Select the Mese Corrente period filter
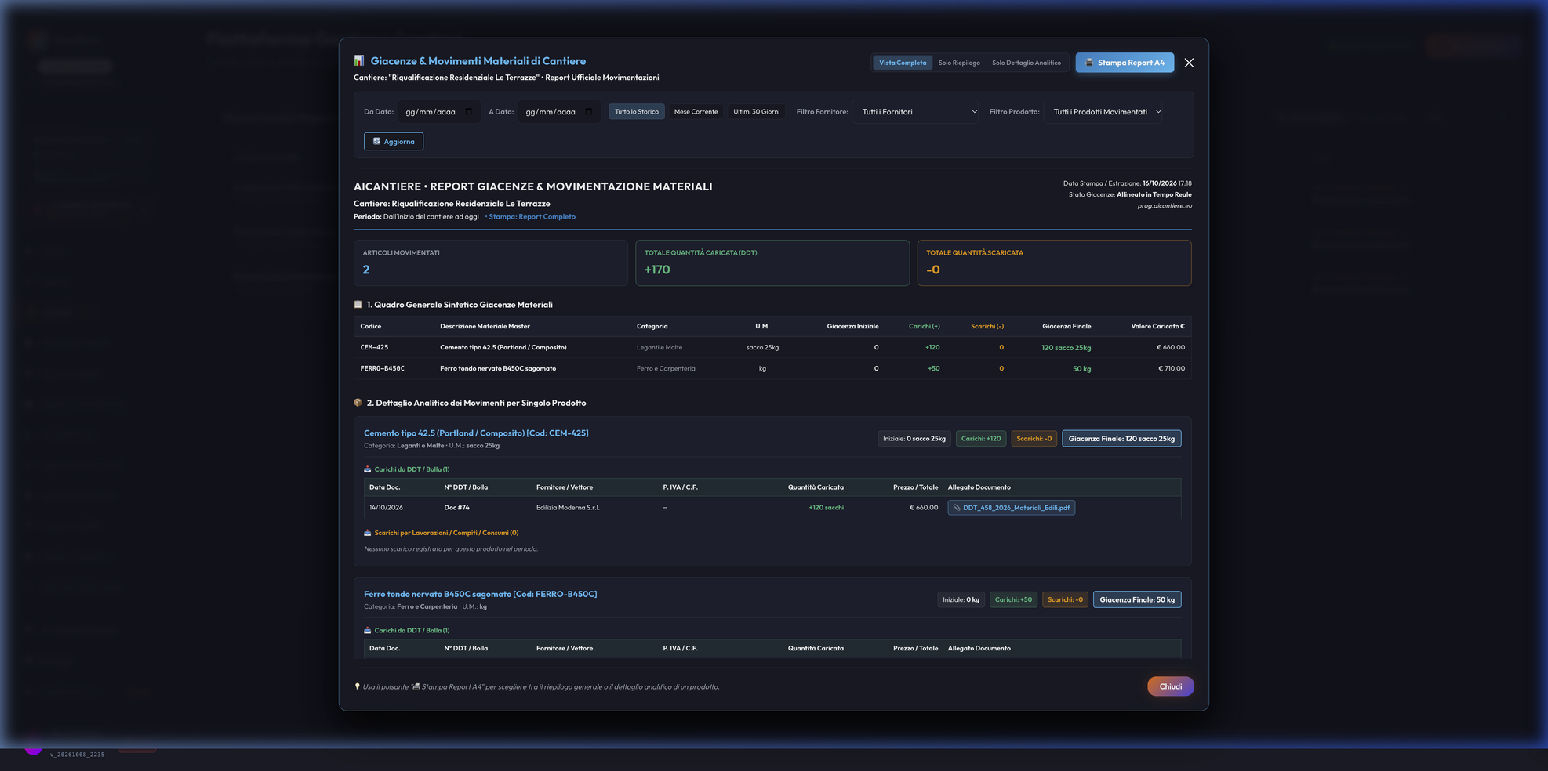Image resolution: width=1548 pixels, height=771 pixels. click(x=696, y=112)
